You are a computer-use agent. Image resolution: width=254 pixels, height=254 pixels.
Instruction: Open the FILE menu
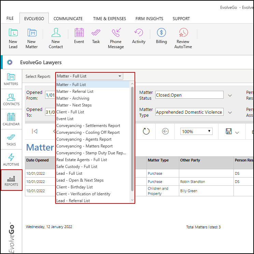click(10, 18)
